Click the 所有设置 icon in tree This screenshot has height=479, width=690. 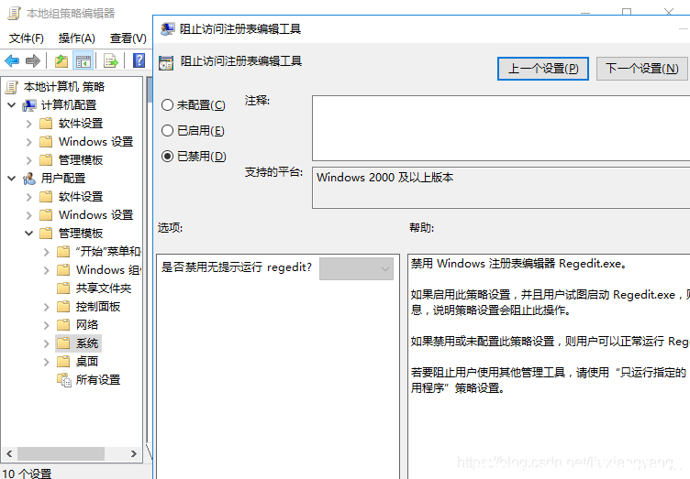[64, 380]
